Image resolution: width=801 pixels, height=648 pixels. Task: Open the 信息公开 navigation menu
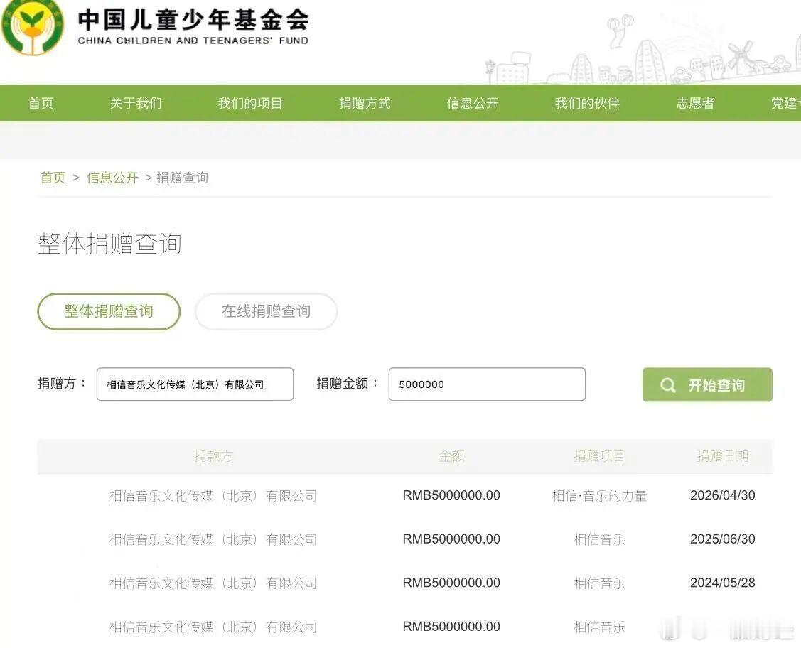[473, 103]
